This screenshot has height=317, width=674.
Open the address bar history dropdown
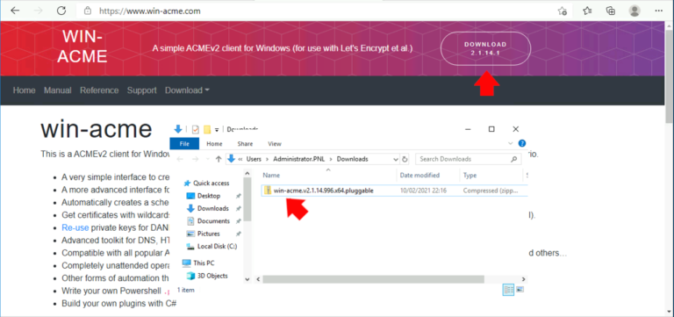pos(396,159)
